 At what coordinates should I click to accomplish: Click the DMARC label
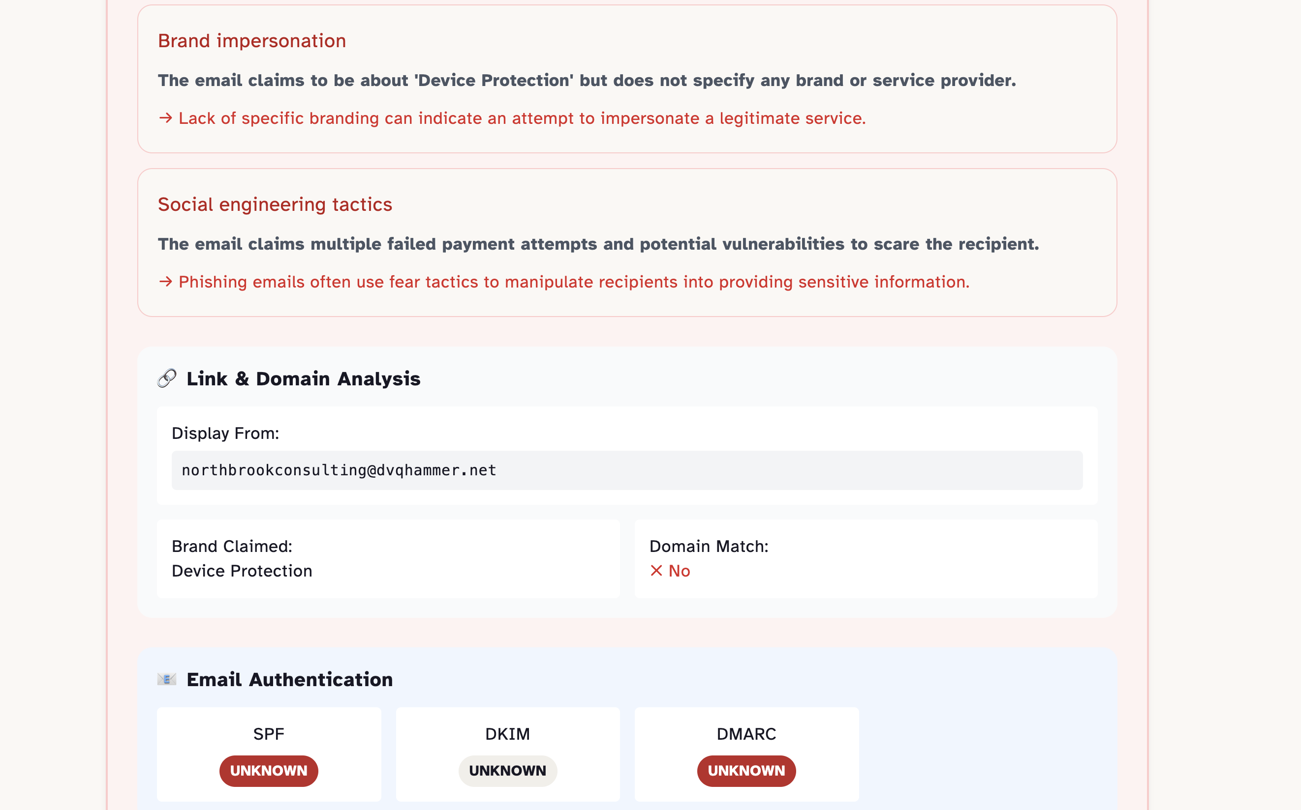746,733
